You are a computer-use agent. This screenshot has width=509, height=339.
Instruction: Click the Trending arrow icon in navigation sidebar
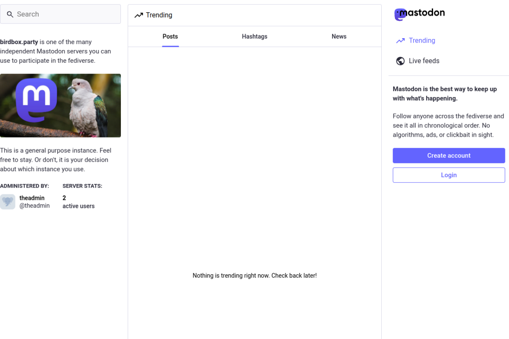(x=400, y=41)
